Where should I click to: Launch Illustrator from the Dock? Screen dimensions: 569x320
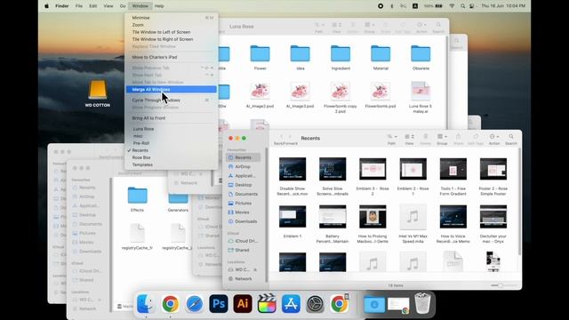(x=243, y=303)
